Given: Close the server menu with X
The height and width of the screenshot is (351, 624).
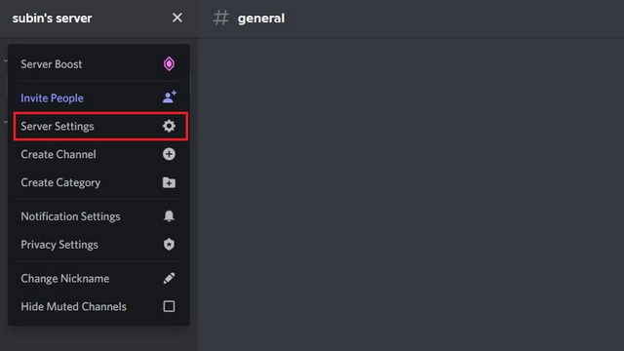Looking at the screenshot, I should point(177,18).
